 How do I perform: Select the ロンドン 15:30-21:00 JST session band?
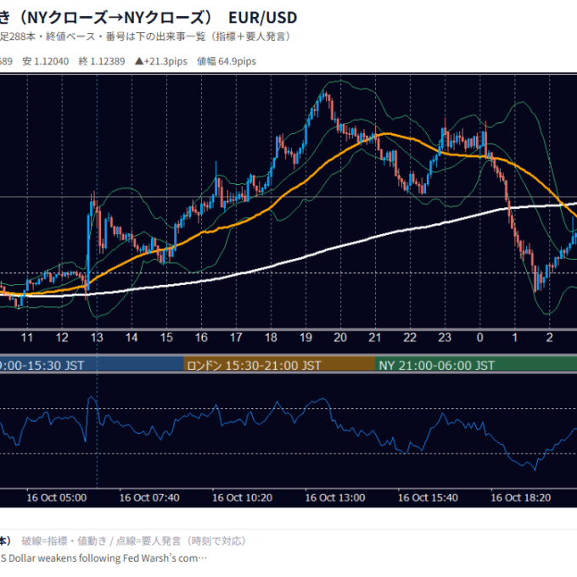pos(279,365)
